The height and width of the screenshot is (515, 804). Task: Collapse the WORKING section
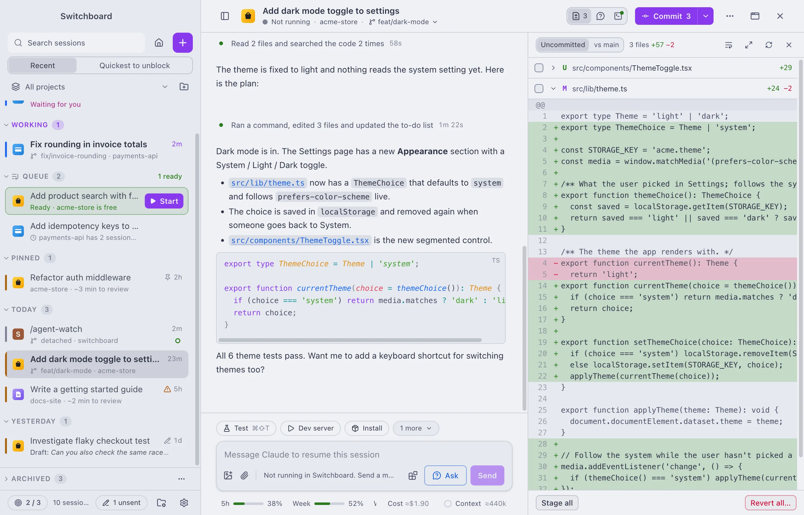[x=6, y=125]
